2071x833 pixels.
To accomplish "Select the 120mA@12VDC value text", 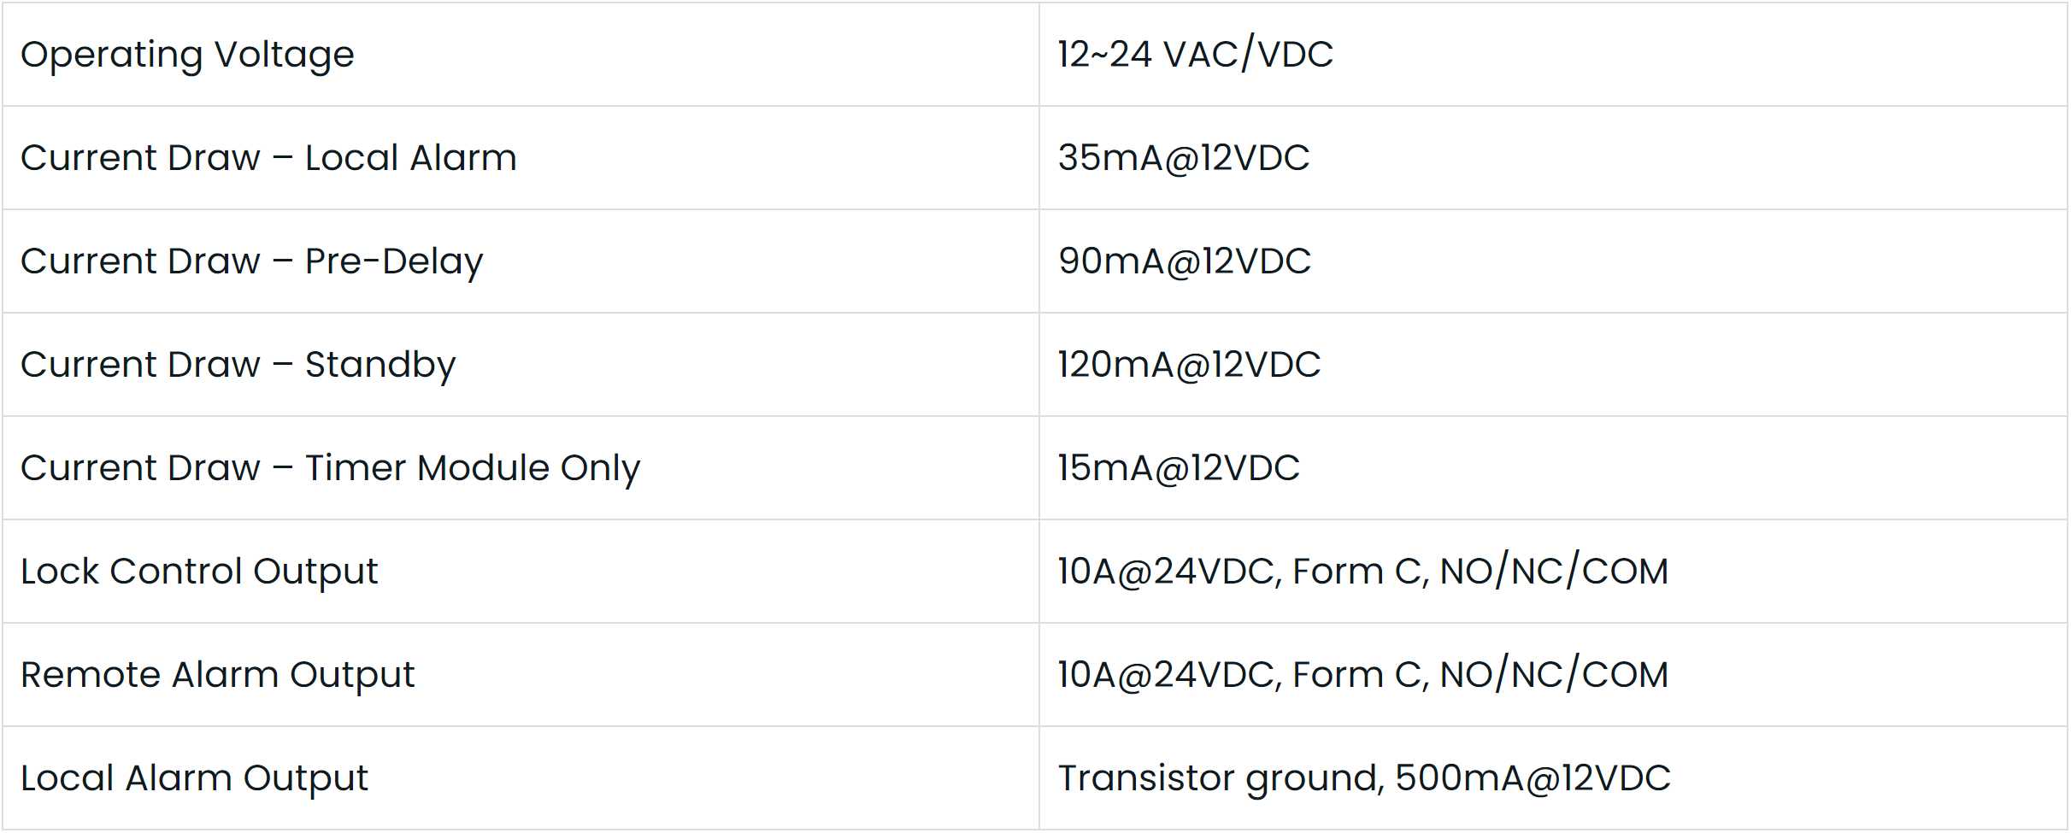I will coord(1189,365).
